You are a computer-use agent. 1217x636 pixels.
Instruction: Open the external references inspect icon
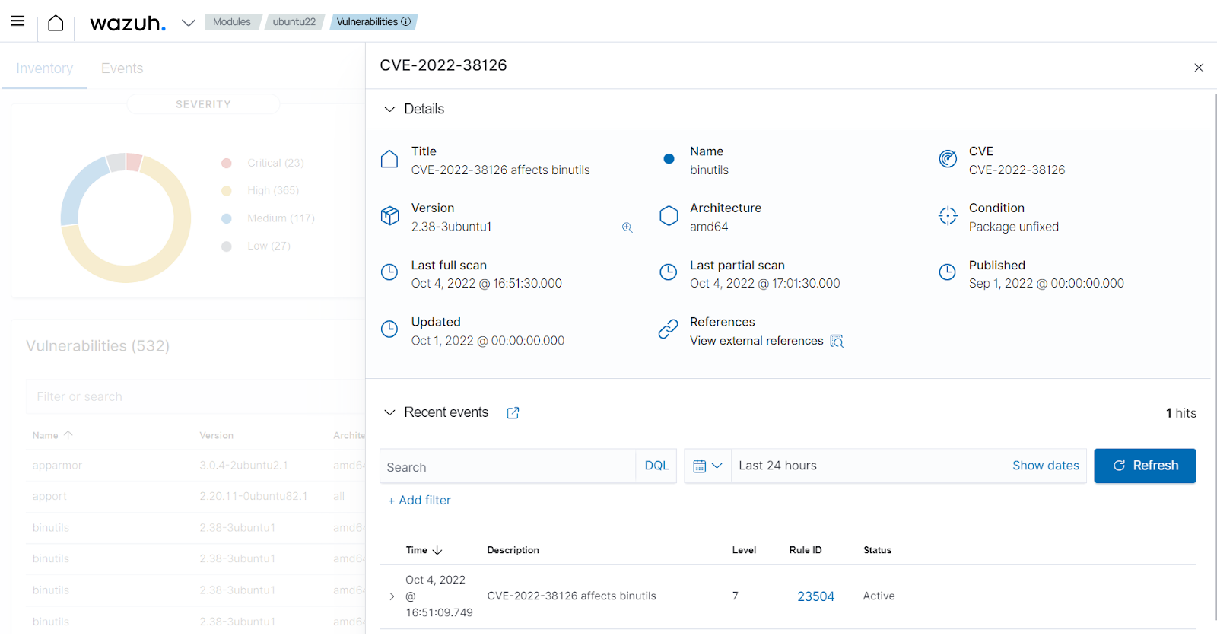tap(837, 341)
